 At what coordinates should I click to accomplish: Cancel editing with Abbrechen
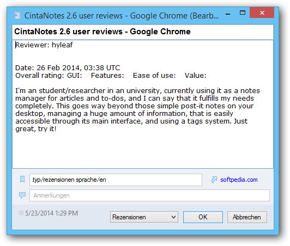pos(247,217)
